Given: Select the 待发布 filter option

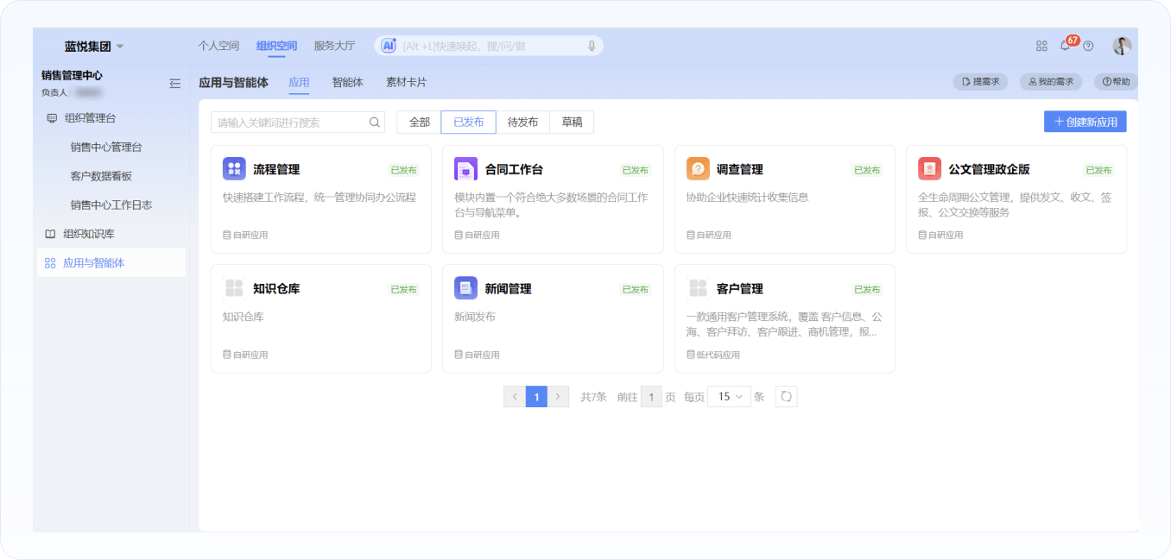Looking at the screenshot, I should (x=522, y=123).
